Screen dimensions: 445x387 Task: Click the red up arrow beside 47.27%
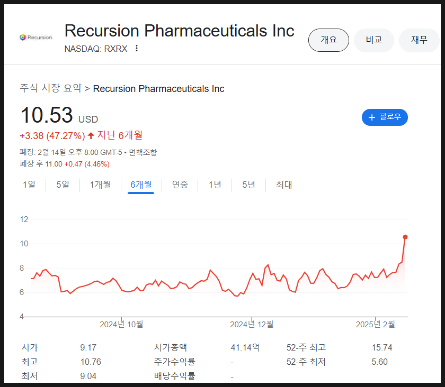tap(91, 136)
